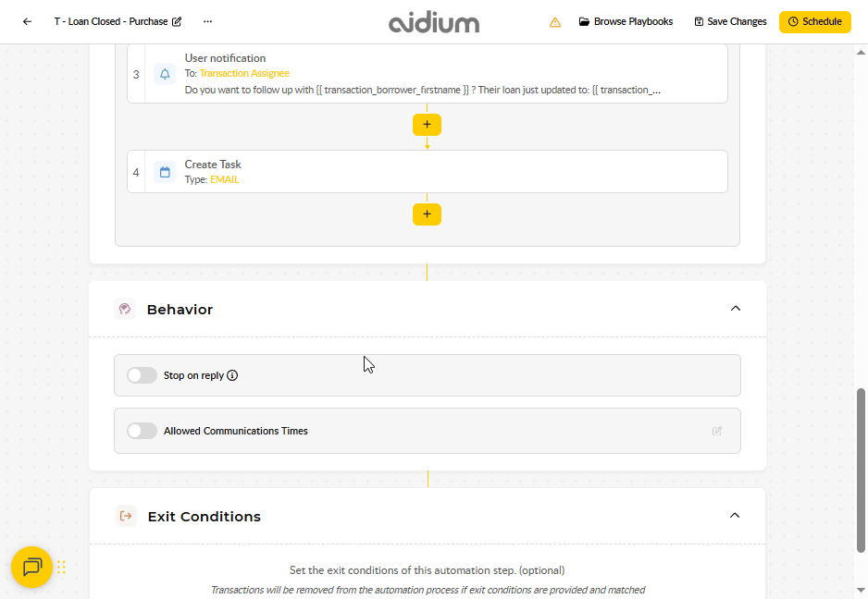Viewport: 868px width, 599px height.
Task: Click the back arrow icon
Action: coord(27,21)
